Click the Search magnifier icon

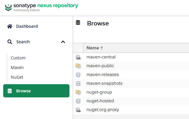[10, 42]
